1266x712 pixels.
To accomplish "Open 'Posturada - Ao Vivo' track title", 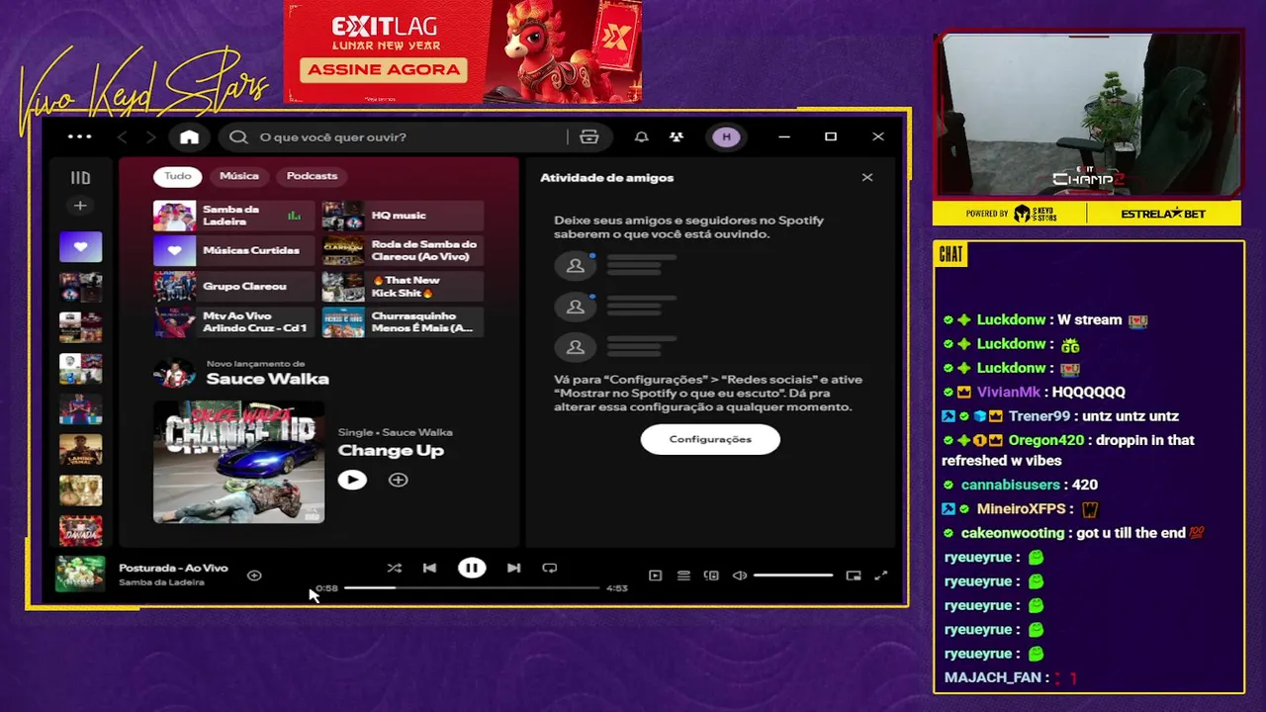I will (x=173, y=568).
